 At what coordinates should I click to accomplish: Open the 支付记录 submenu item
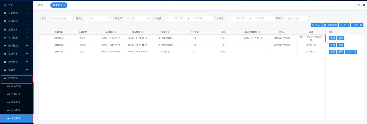point(17,110)
